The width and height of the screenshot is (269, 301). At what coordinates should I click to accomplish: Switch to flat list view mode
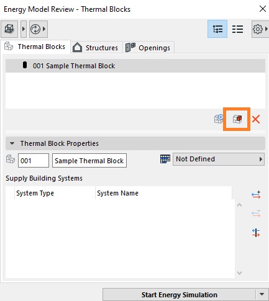[x=237, y=29]
